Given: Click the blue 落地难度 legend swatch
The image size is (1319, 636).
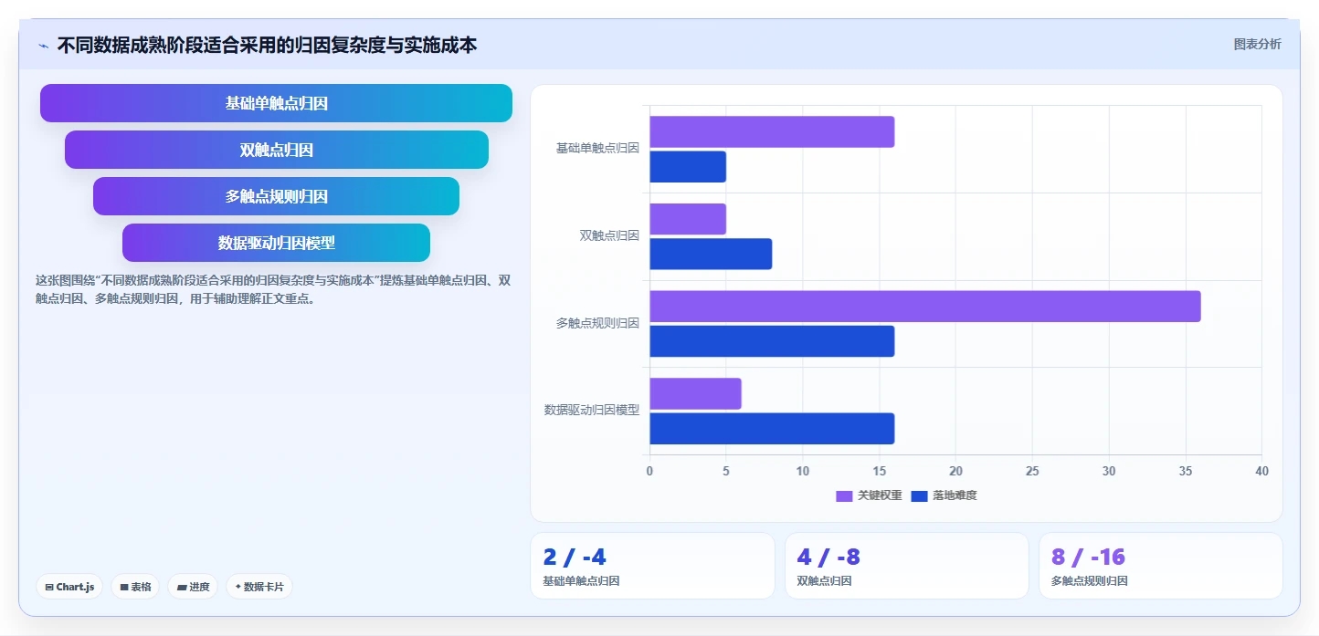Looking at the screenshot, I should [x=919, y=496].
